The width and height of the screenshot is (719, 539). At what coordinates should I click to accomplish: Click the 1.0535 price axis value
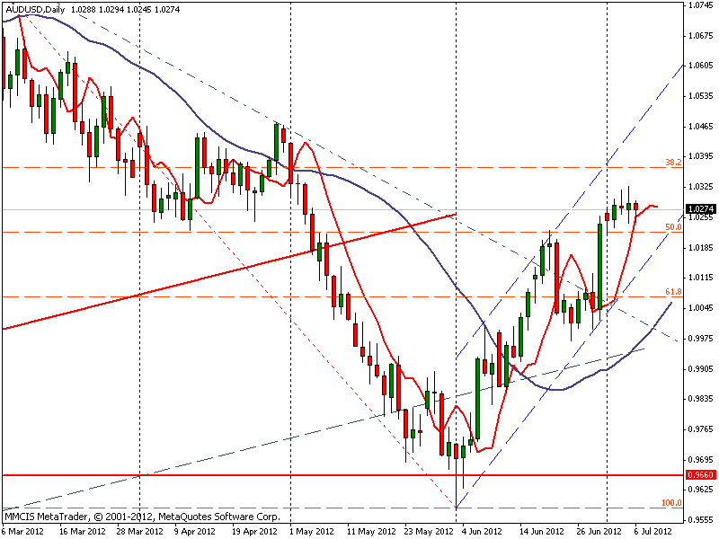701,96
